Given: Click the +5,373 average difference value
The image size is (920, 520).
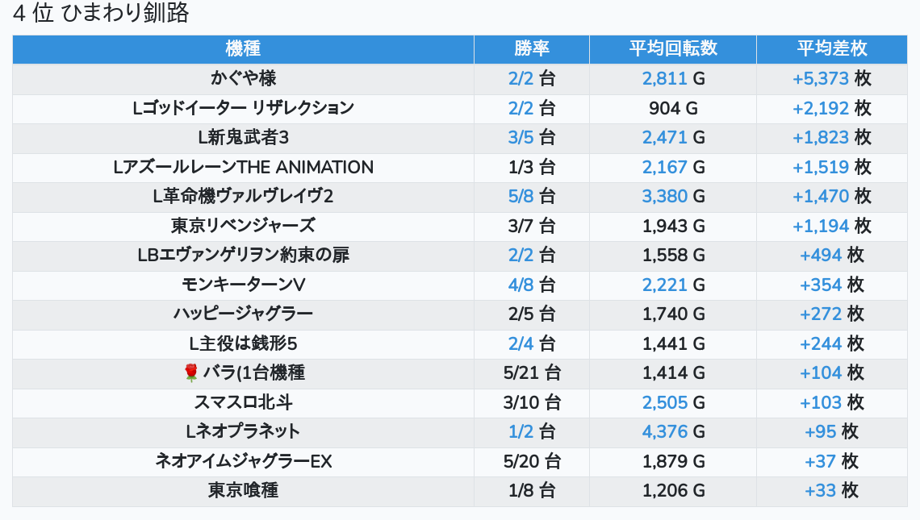Looking at the screenshot, I should (821, 78).
